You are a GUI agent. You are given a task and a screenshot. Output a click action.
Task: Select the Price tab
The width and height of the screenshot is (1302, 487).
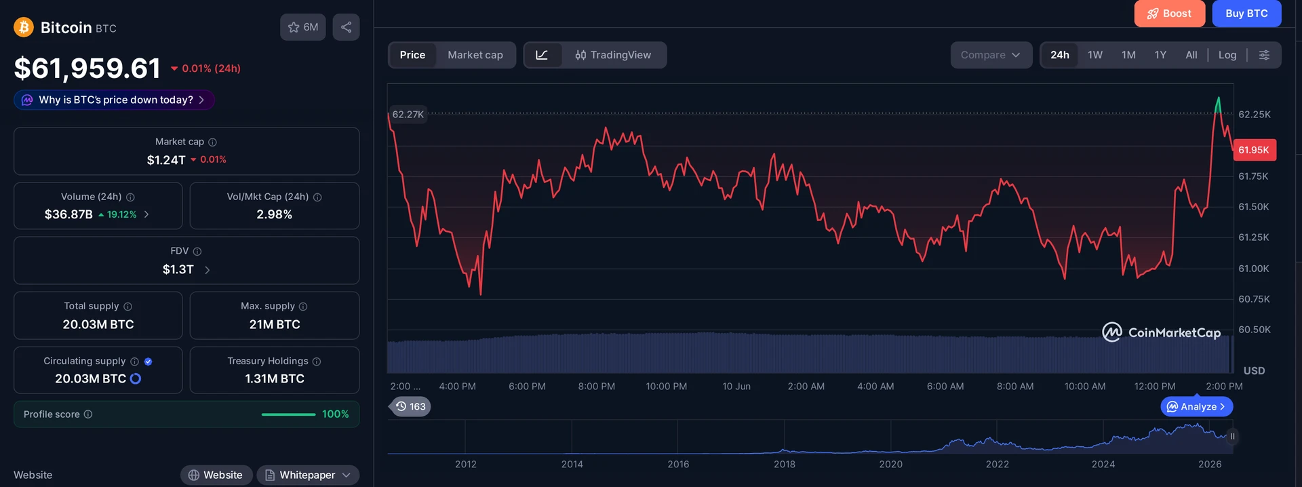click(x=412, y=55)
